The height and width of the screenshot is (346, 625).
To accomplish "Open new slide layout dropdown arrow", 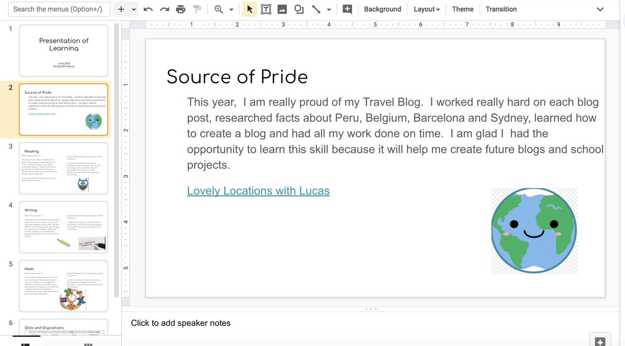I will pos(133,9).
